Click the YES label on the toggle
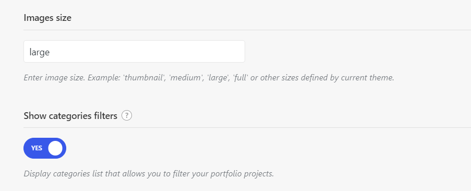 coord(37,148)
